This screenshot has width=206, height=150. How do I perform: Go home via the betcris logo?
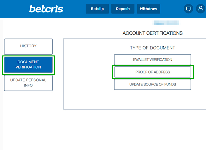46,9
